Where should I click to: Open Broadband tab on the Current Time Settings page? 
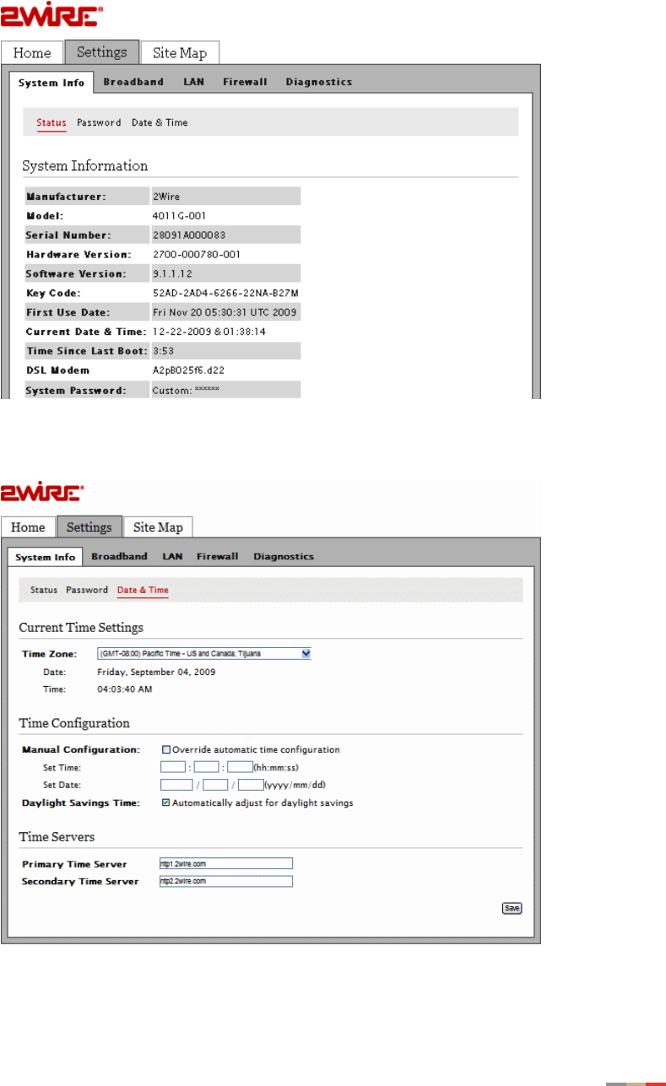[x=119, y=557]
